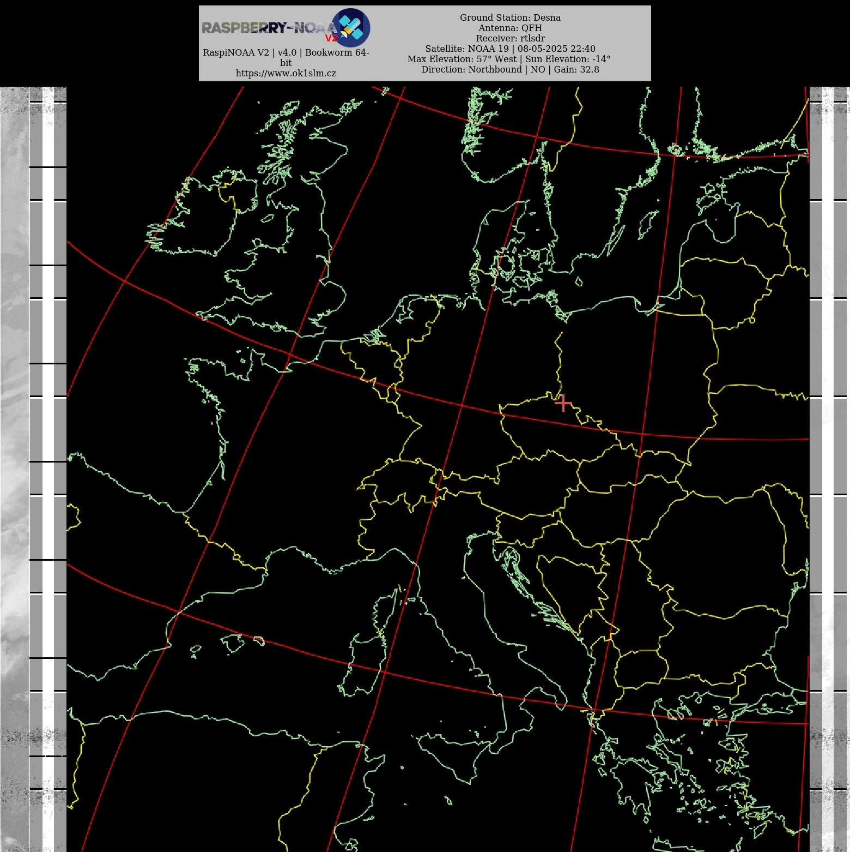Screen dimensions: 850x852
Task: Select 'RaspiNOAA V2 | v4.0 | Bookworm 64-bit' text
Action: [x=286, y=57]
